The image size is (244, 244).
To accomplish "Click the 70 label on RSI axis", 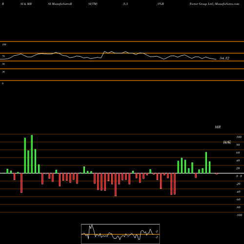I will pyautogui.click(x=3, y=56).
